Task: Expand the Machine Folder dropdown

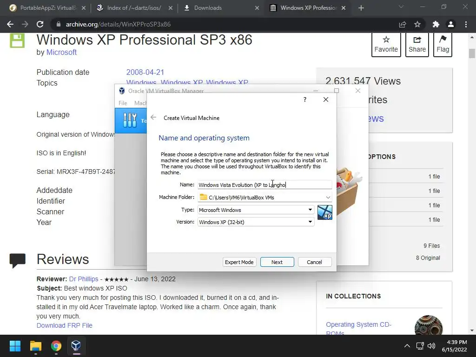Action: pyautogui.click(x=328, y=197)
